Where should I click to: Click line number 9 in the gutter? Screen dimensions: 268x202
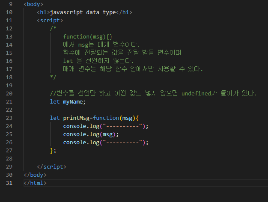point(11,4)
